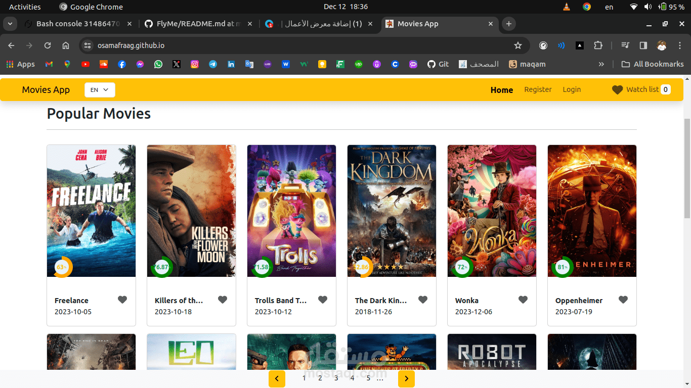Image resolution: width=691 pixels, height=388 pixels.
Task: Open the Messenger bookmark
Action: point(140,64)
